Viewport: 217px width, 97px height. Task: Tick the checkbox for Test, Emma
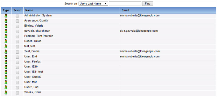(17, 52)
